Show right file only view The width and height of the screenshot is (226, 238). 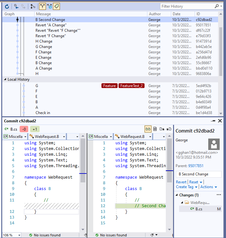point(169,129)
